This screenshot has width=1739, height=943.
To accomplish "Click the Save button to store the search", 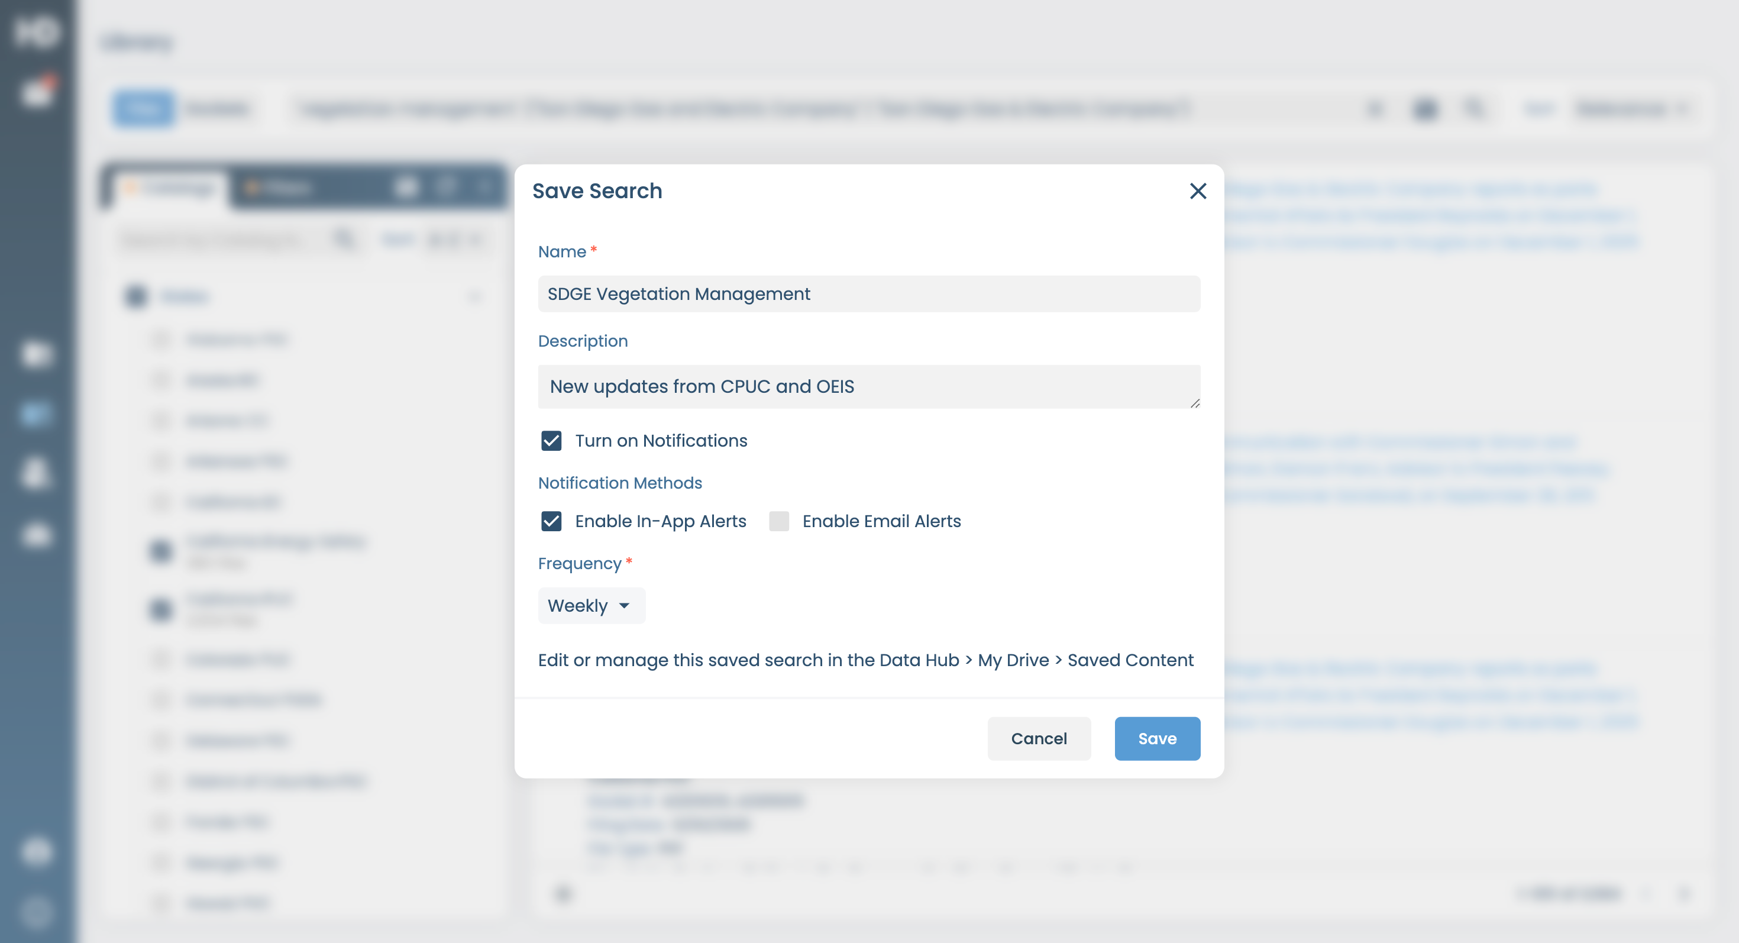I will 1157,738.
